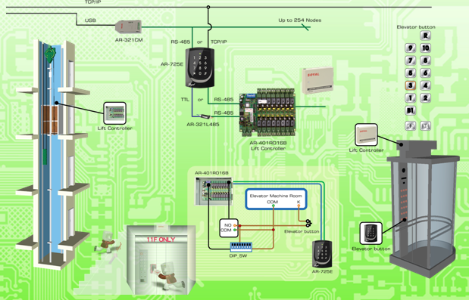This screenshot has width=469, height=300.
Task: Click the "DIP_SW" label
Action: tap(238, 255)
